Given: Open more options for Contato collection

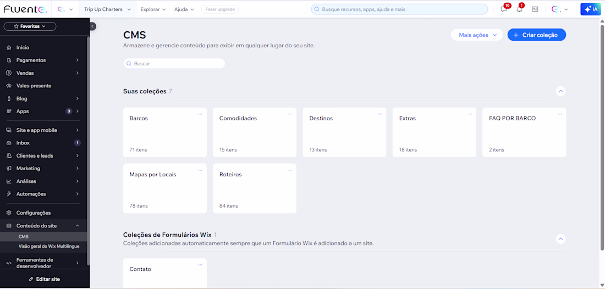Looking at the screenshot, I should (200, 265).
